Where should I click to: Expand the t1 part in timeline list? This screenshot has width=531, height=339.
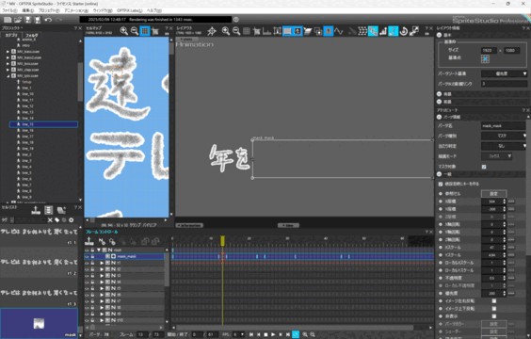point(102,263)
